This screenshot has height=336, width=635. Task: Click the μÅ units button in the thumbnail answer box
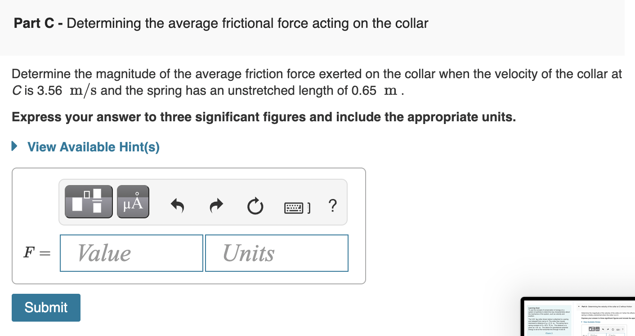point(597,329)
